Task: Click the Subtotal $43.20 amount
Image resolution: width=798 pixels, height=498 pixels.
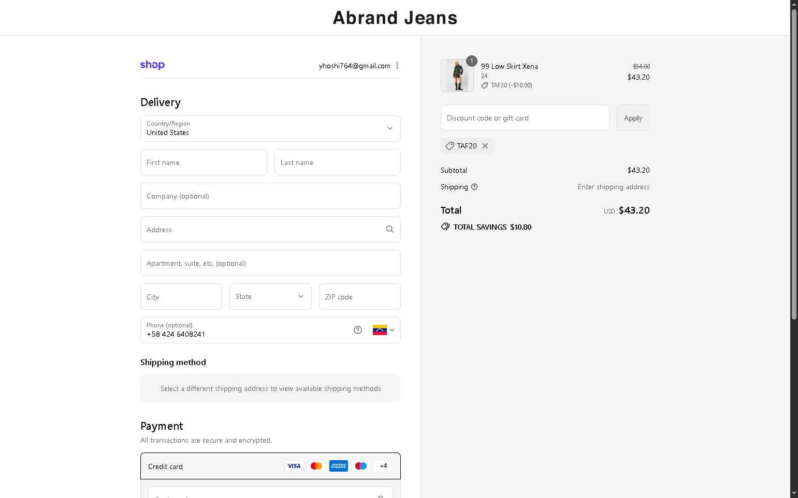Action: coord(639,170)
